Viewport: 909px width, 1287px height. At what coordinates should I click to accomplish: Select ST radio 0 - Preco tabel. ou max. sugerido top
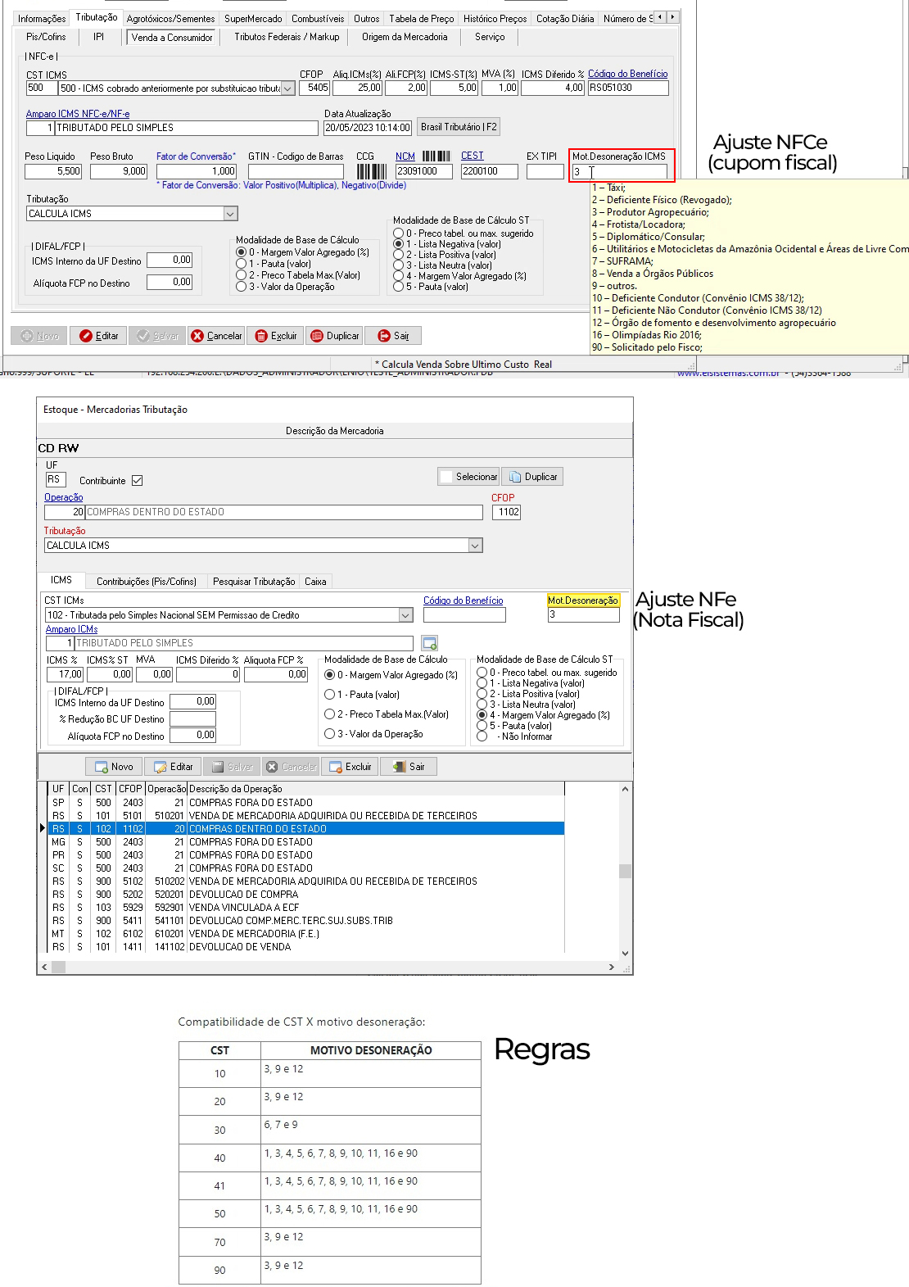pos(398,233)
